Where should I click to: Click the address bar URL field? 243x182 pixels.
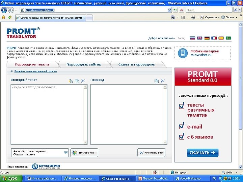click(94, 10)
